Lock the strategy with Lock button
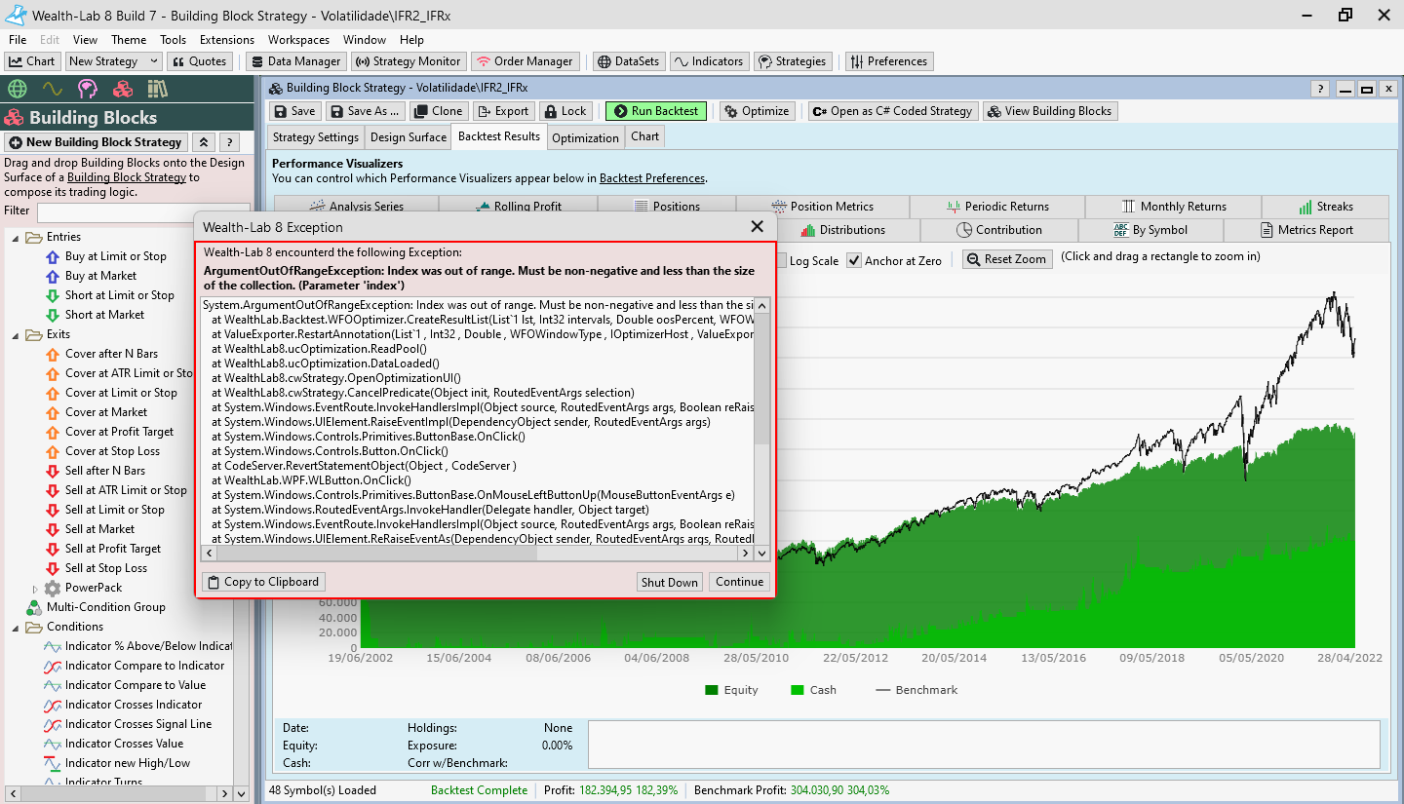This screenshot has width=1404, height=804. pyautogui.click(x=565, y=111)
